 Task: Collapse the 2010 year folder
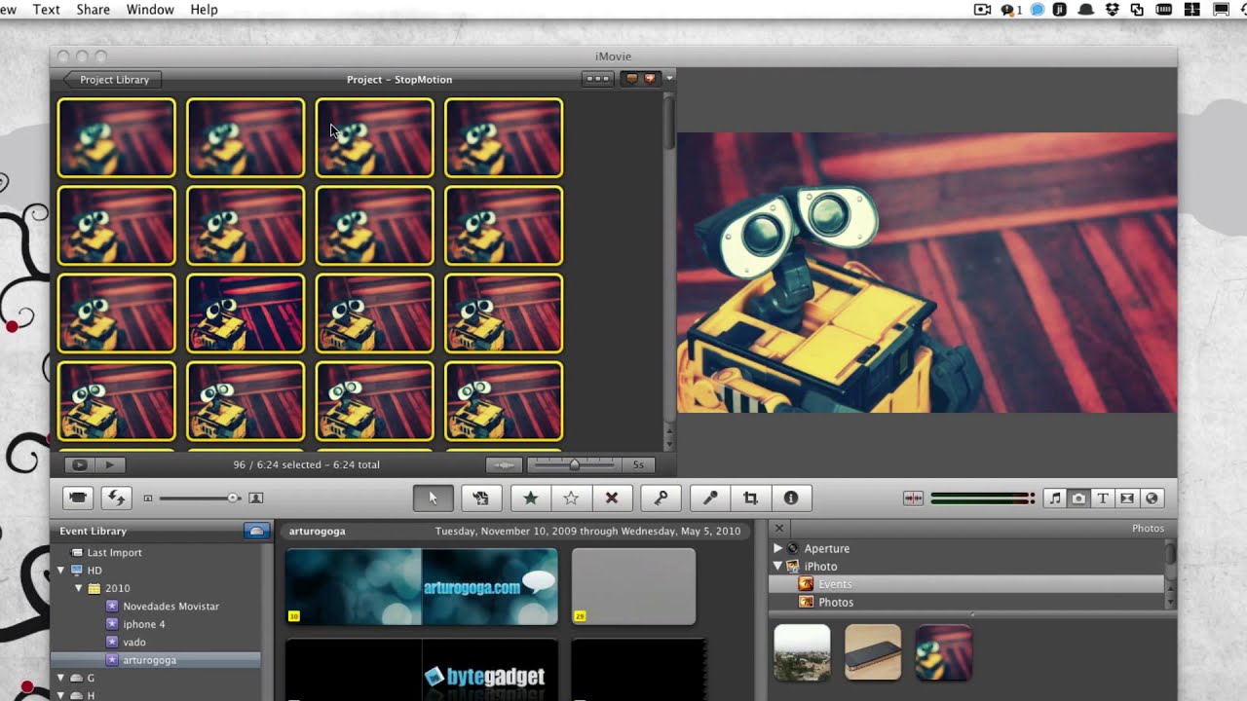[x=79, y=588]
